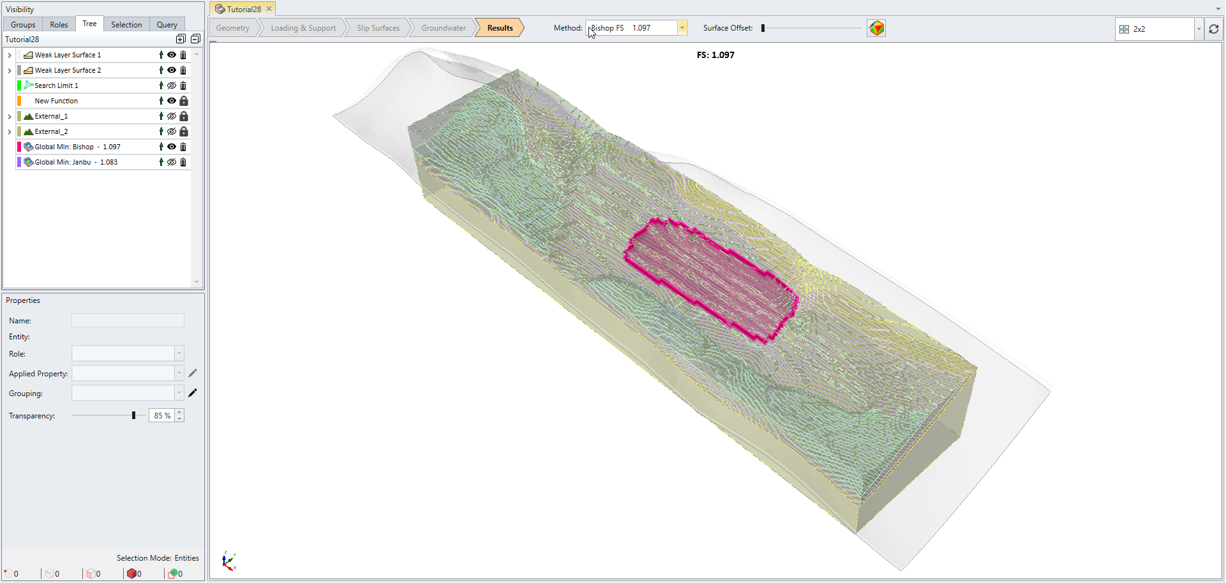Click the green arrow on Search Limit 1

[x=161, y=85]
